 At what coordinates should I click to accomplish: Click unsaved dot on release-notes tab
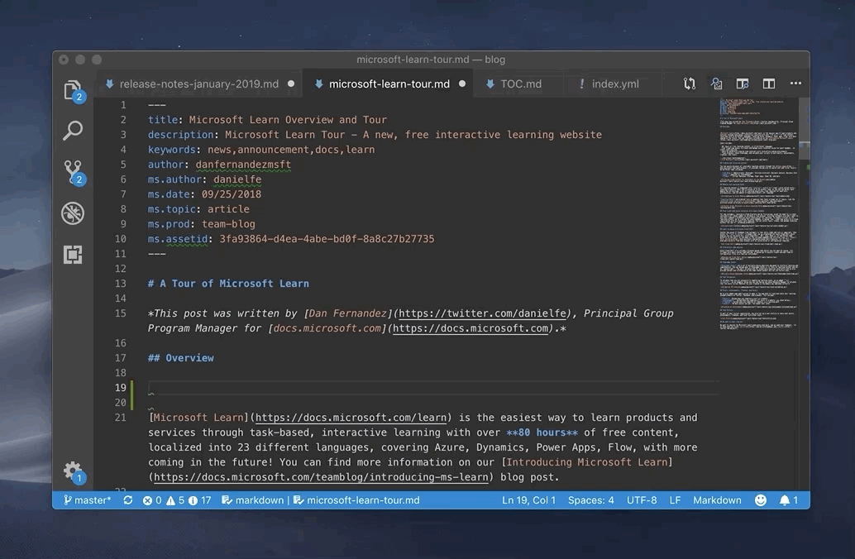[x=291, y=84]
